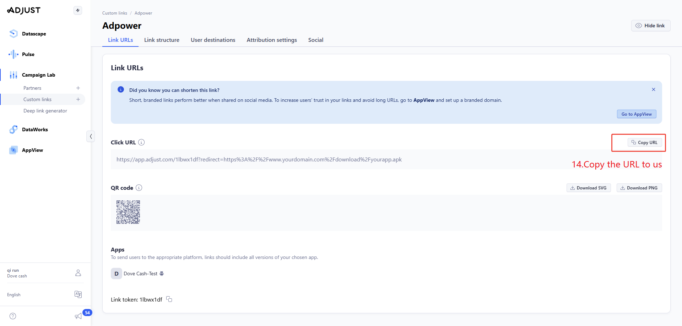The height and width of the screenshot is (326, 682).
Task: Open Pulse from the sidebar
Action: [28, 54]
